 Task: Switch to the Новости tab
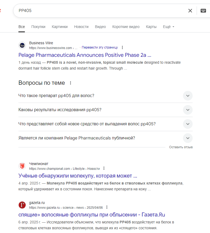pos(81,27)
